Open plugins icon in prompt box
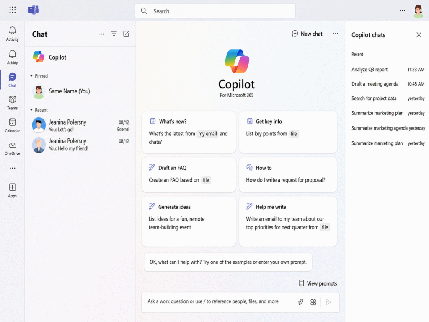The height and width of the screenshot is (322, 429). tap(313, 302)
